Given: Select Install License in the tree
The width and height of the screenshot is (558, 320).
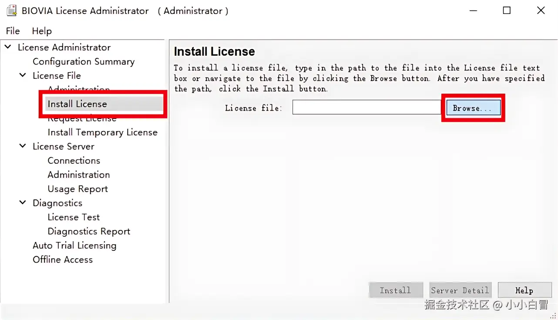Looking at the screenshot, I should (77, 104).
